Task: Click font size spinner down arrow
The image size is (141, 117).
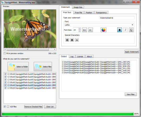Action: (x=80, y=31)
